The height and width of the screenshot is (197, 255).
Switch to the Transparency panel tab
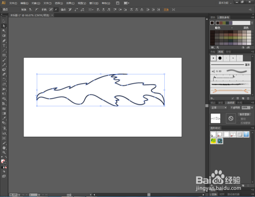(x=231, y=103)
